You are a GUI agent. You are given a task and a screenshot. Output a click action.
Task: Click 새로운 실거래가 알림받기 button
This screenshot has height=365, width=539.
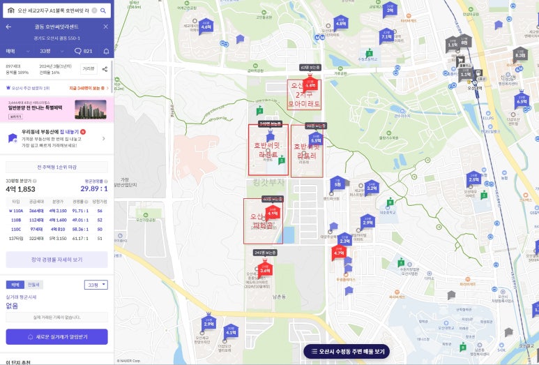pos(56,337)
